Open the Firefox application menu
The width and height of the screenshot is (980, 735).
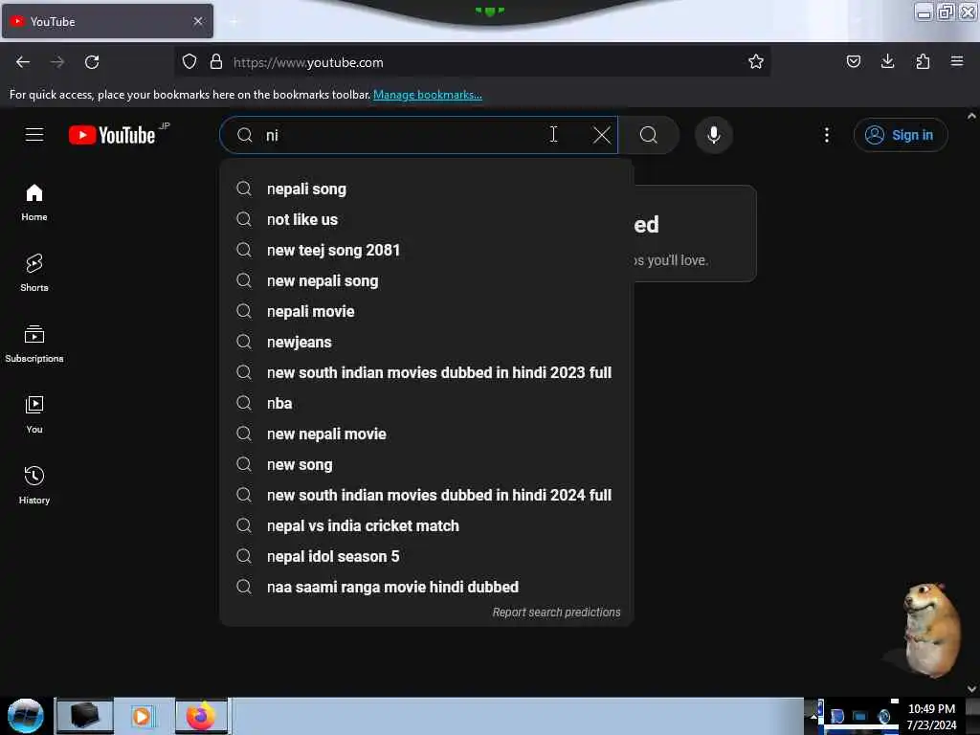[x=957, y=61]
